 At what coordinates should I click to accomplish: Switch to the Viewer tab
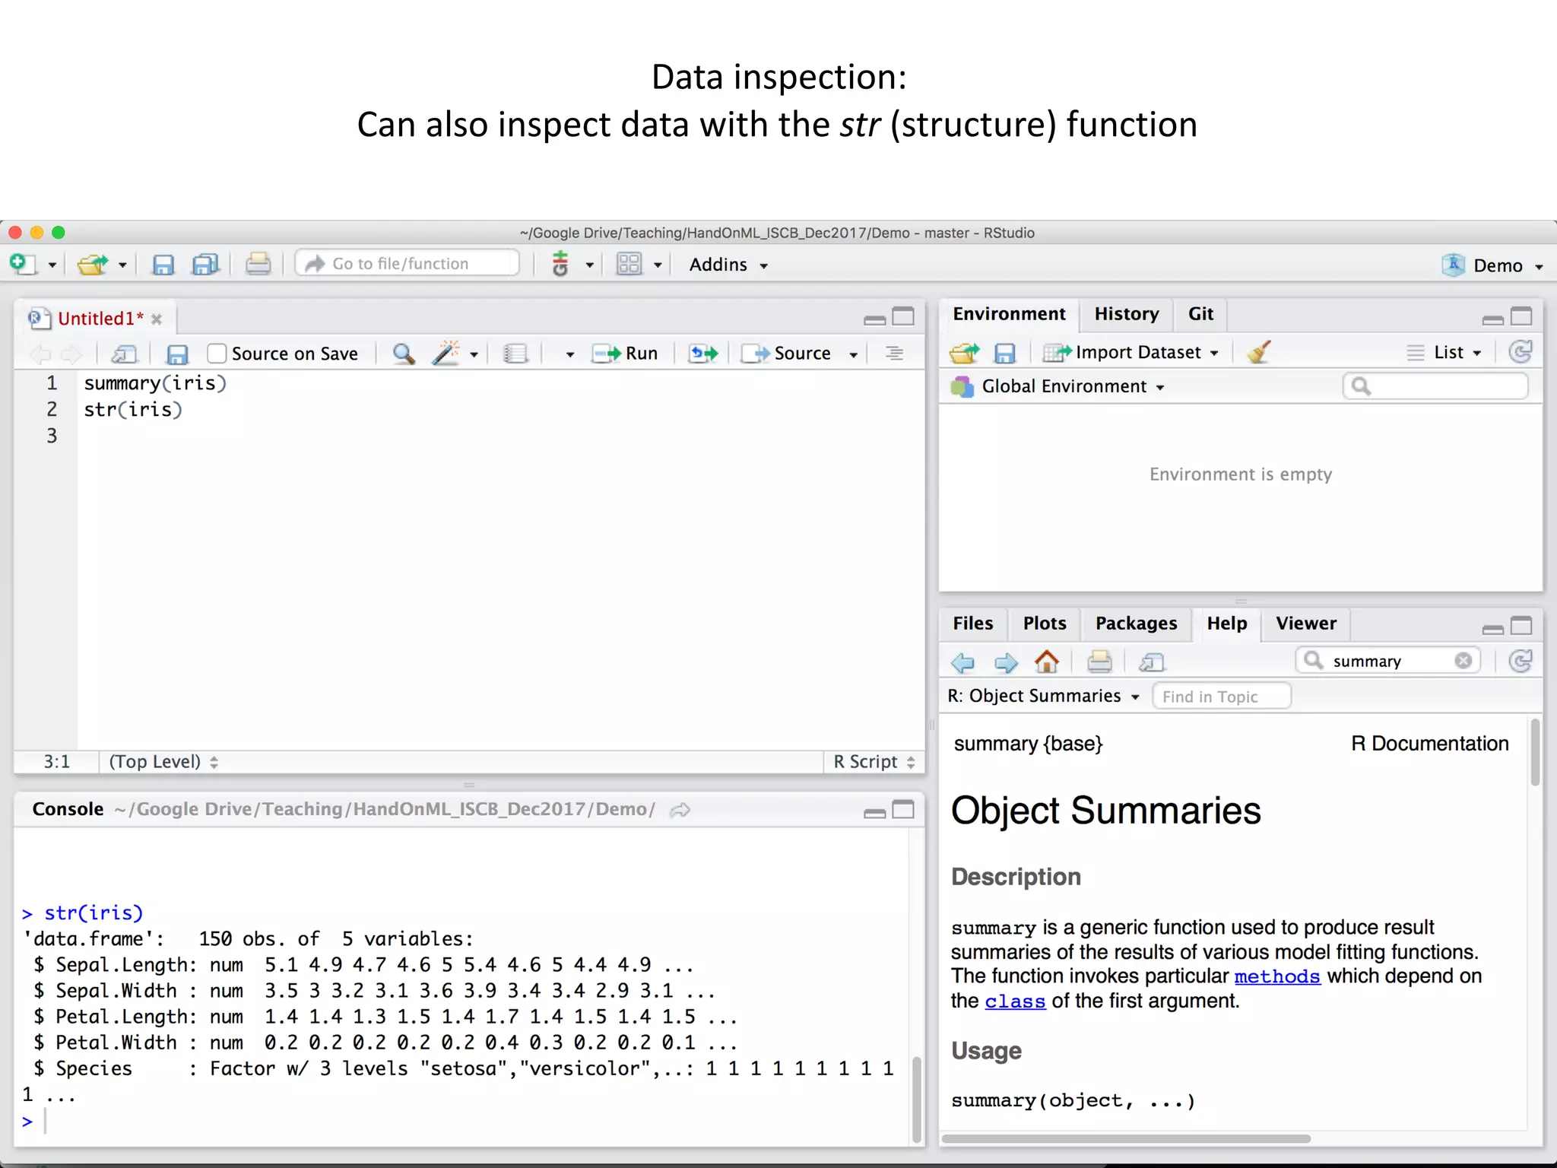pos(1305,624)
